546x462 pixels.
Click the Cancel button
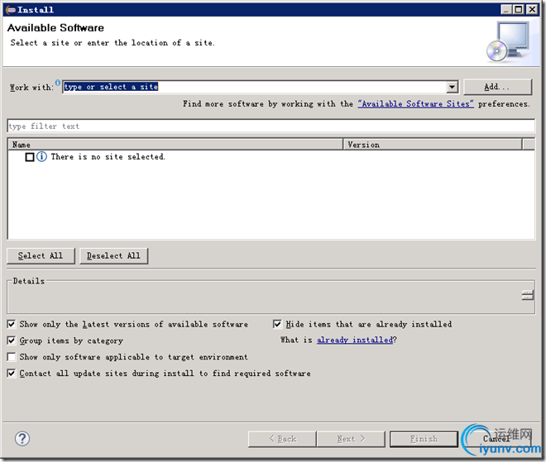tap(497, 439)
